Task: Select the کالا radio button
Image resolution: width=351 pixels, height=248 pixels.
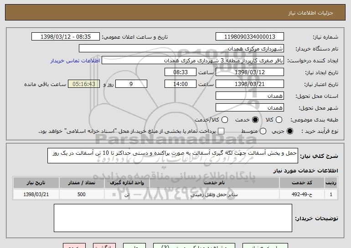Action: coord(279,120)
